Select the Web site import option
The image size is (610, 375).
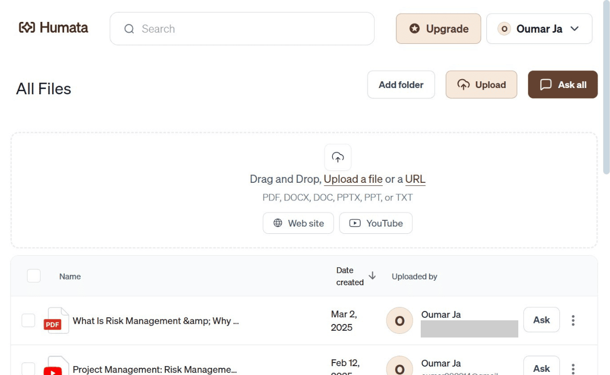click(x=298, y=223)
